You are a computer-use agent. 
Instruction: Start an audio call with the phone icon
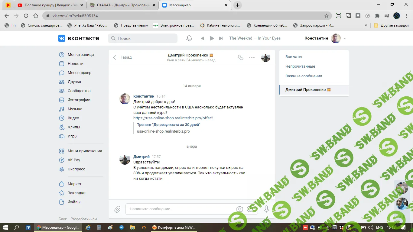[241, 57]
